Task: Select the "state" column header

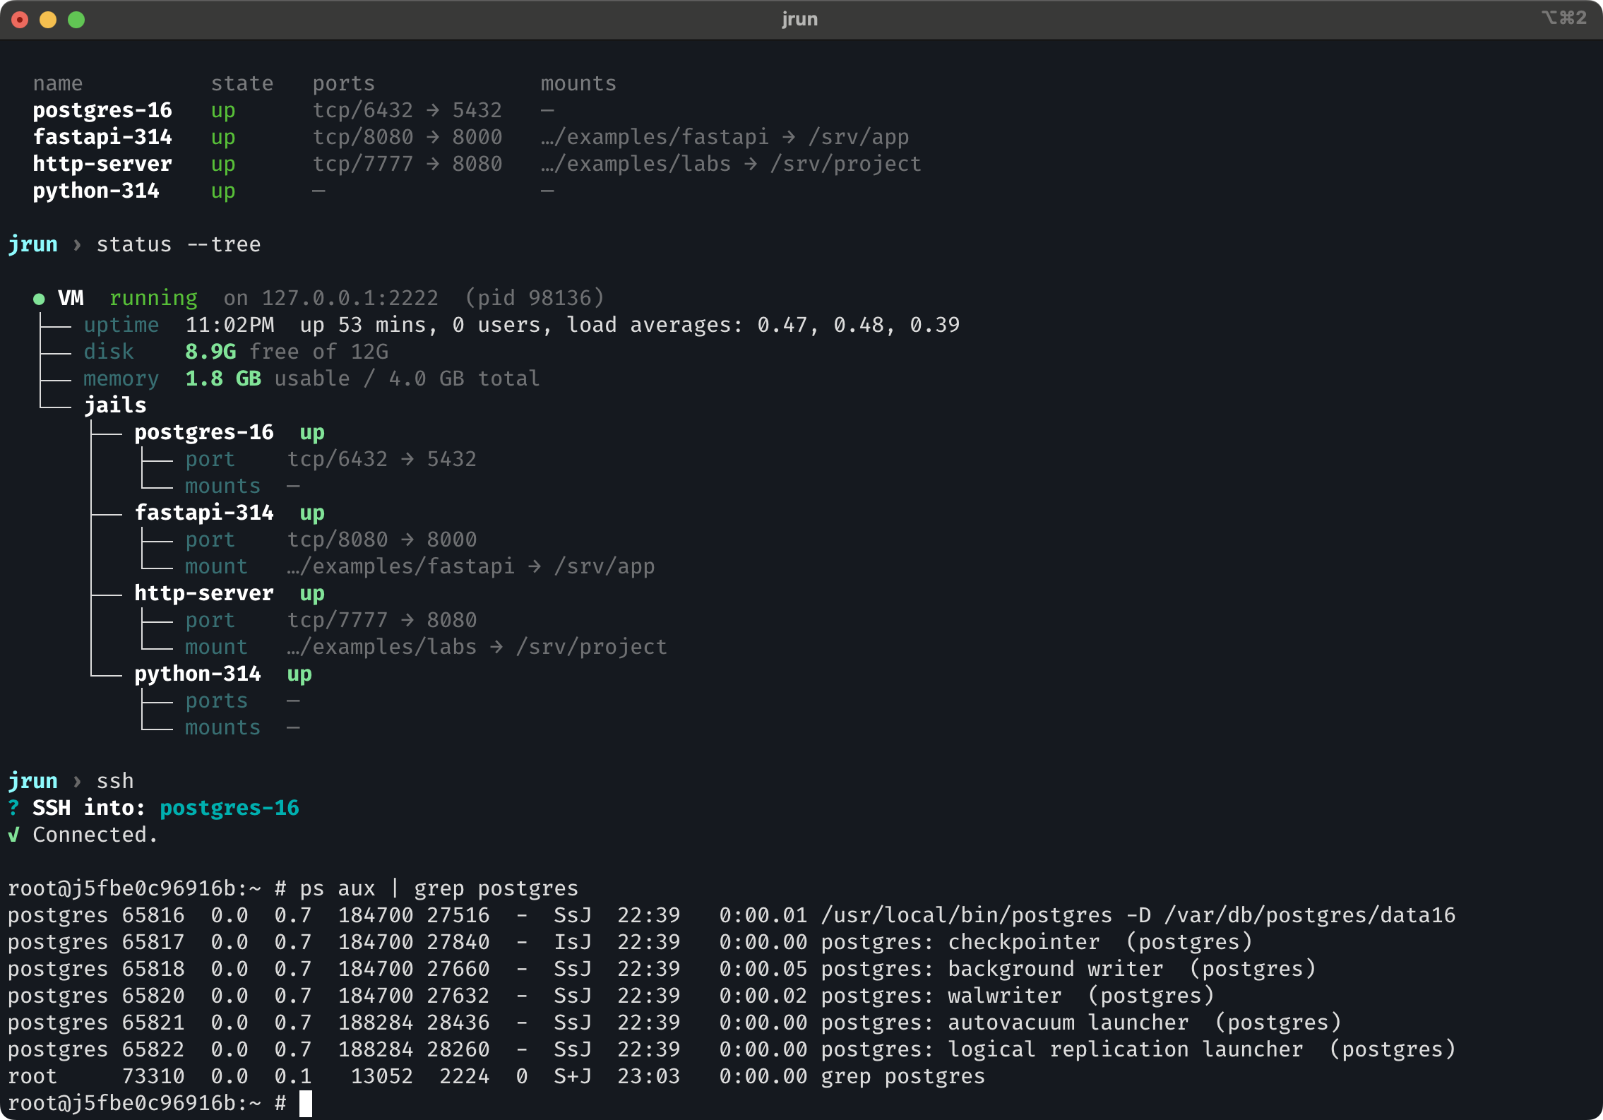Action: click(x=242, y=83)
